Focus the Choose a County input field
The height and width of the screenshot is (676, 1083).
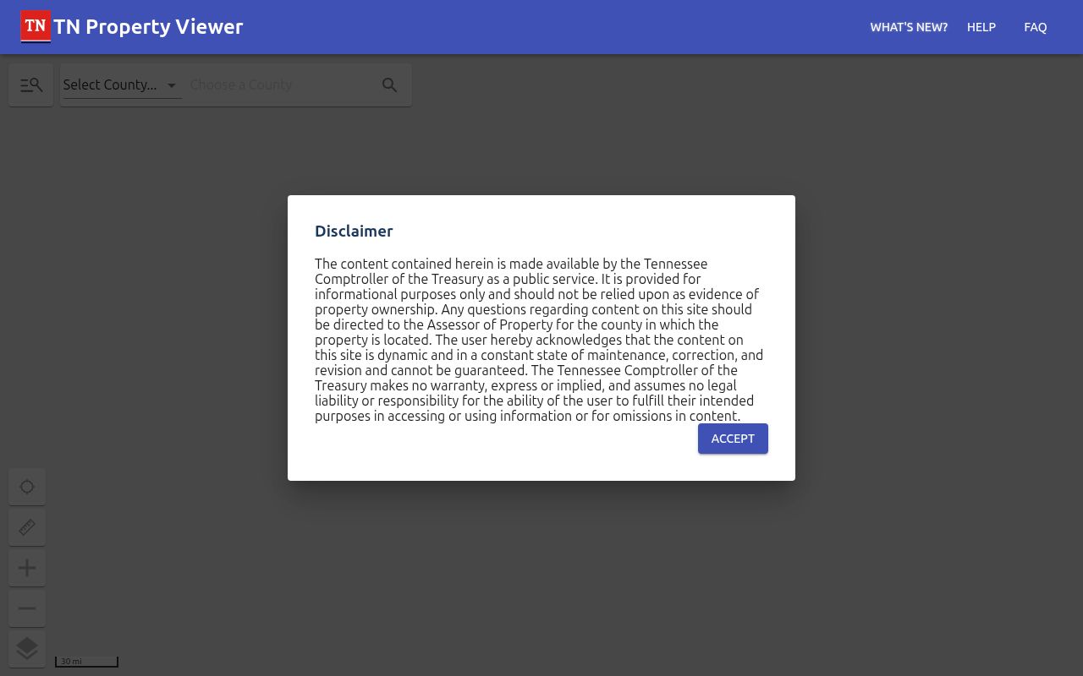(279, 85)
